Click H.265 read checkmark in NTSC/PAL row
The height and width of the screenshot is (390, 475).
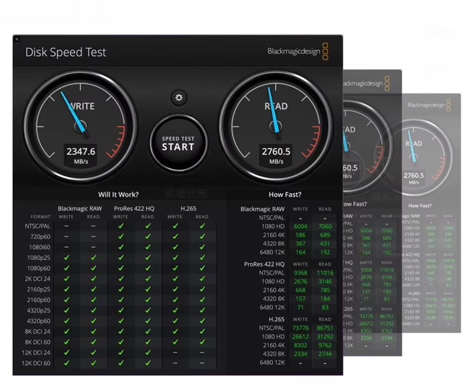pos(202,226)
